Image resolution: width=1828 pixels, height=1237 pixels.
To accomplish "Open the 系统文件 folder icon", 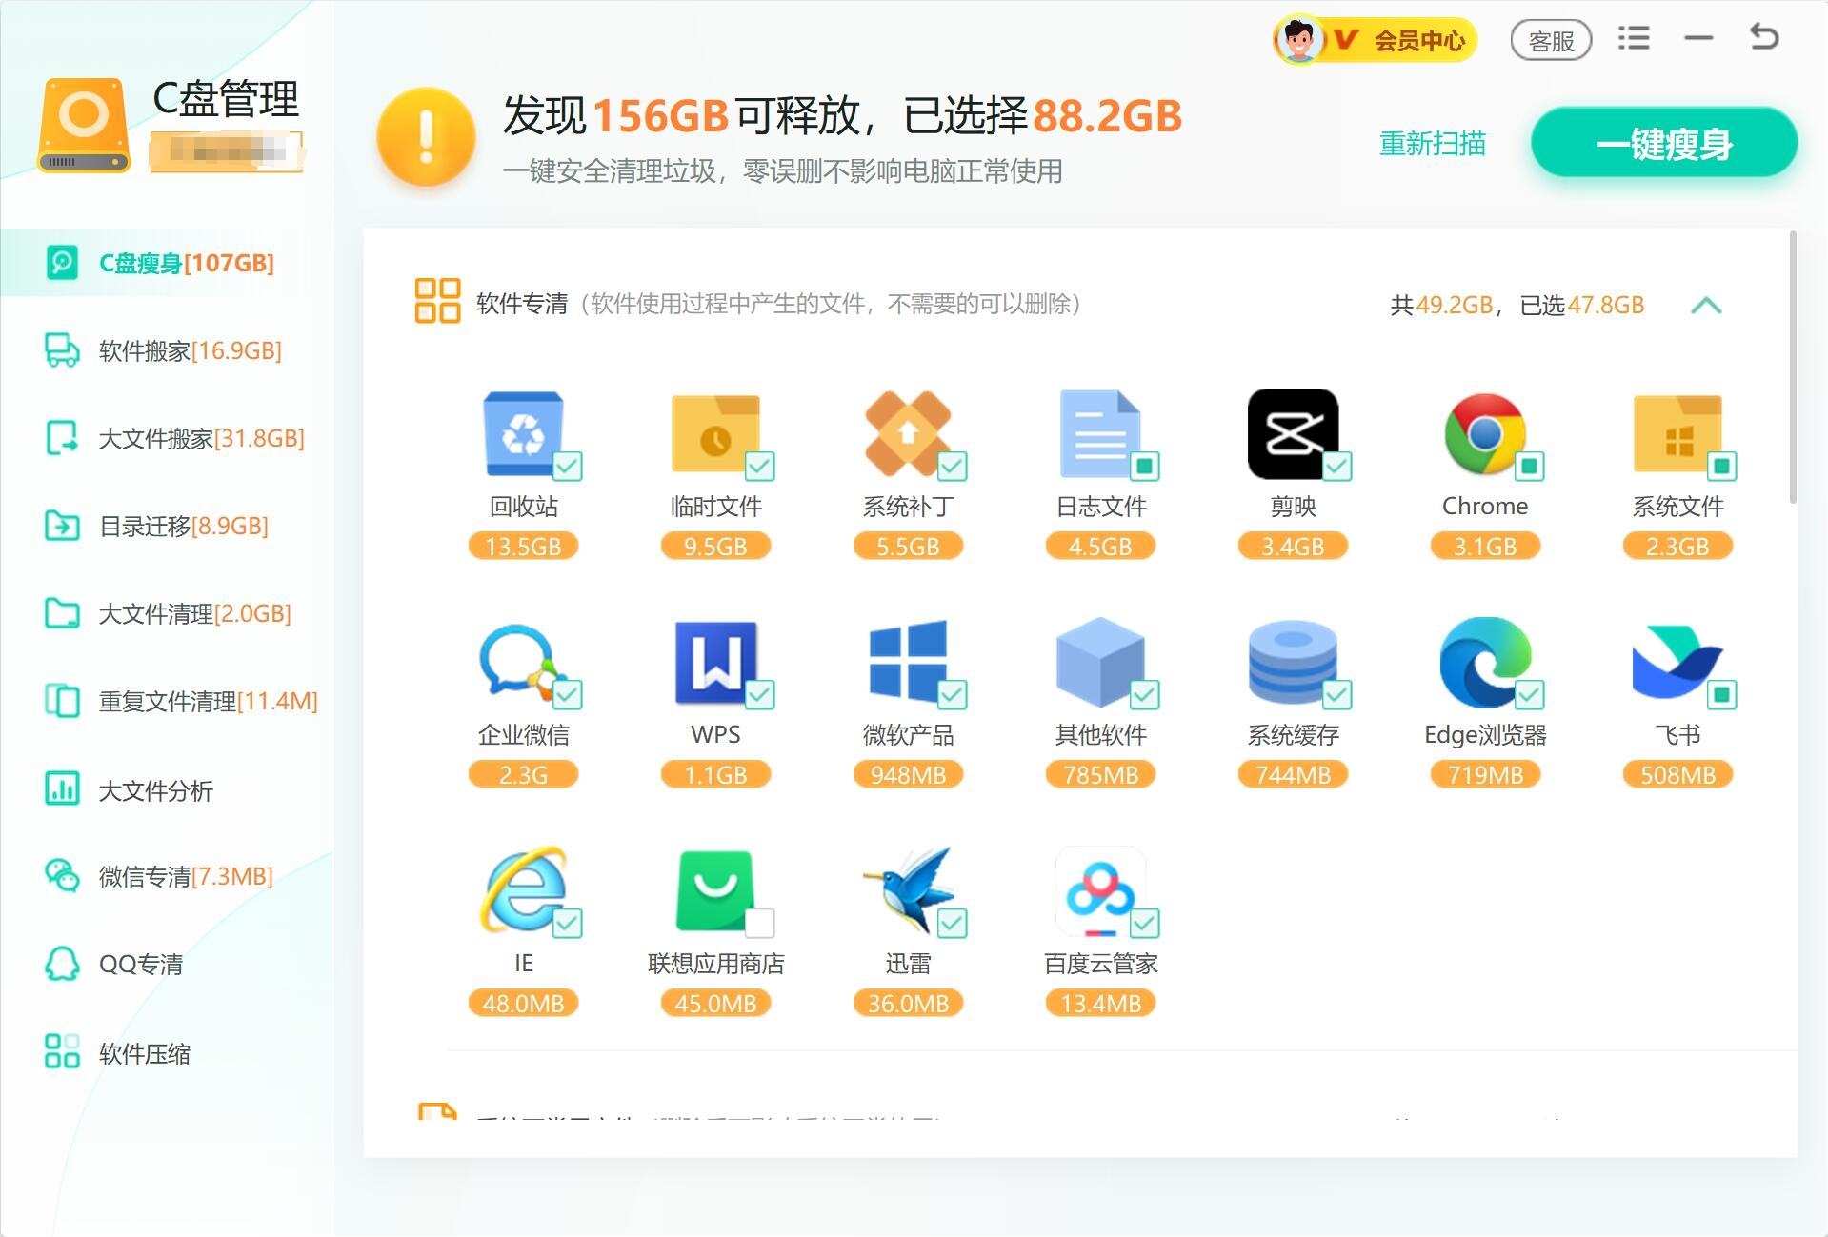I will [x=1677, y=433].
